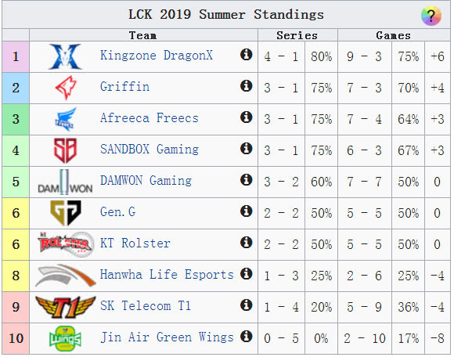Click the Games column header
454x357 pixels.
[x=394, y=35]
